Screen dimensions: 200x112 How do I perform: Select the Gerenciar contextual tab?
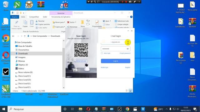(61, 13)
